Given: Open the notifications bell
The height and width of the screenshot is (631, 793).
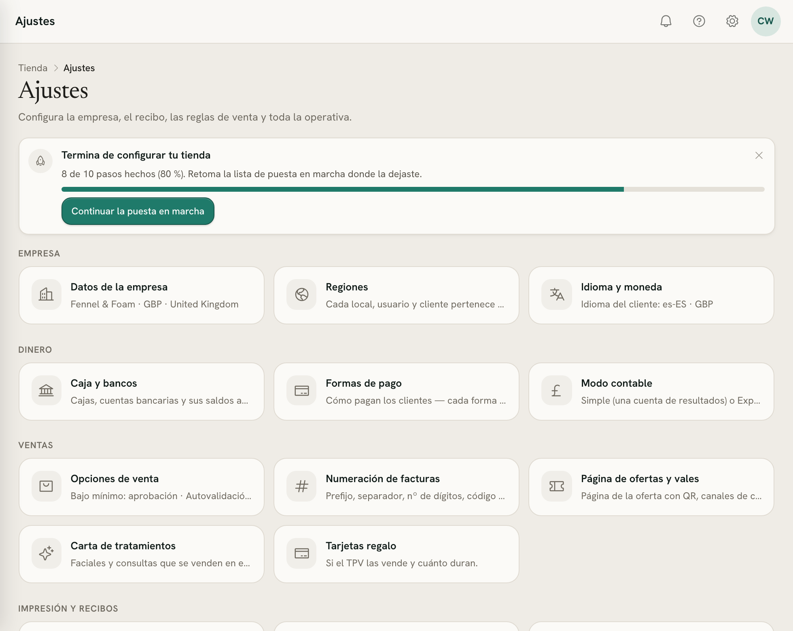Looking at the screenshot, I should (666, 21).
